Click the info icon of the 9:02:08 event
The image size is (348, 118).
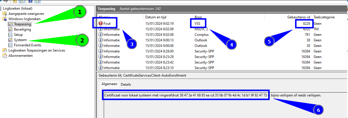click(101, 35)
